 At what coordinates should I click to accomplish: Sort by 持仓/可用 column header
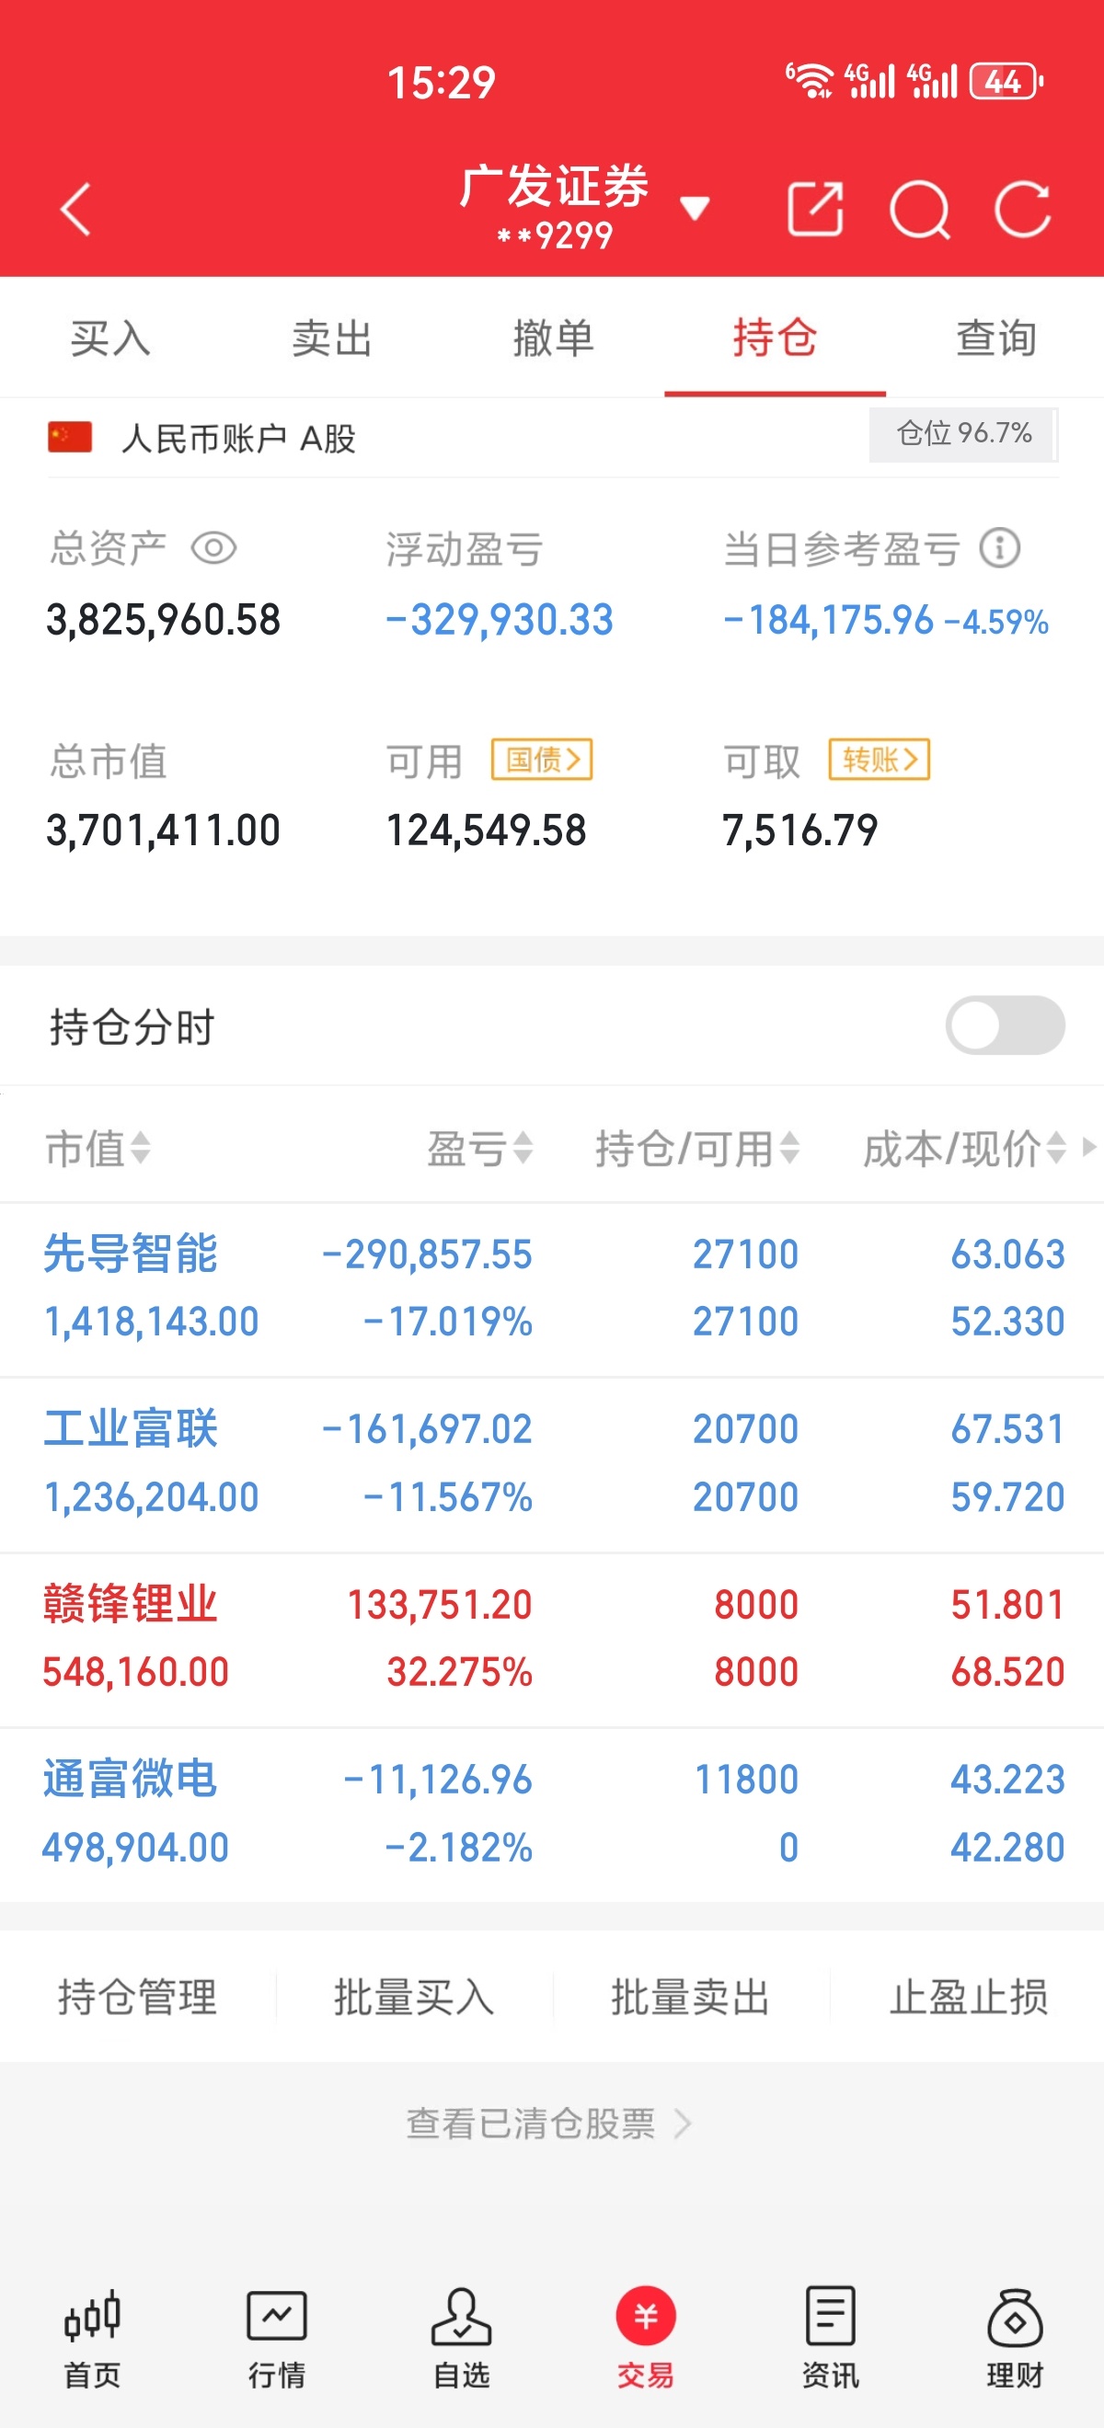(x=697, y=1148)
